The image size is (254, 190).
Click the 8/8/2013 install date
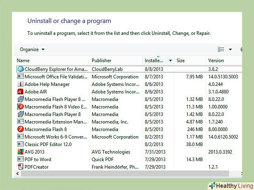coord(154,69)
